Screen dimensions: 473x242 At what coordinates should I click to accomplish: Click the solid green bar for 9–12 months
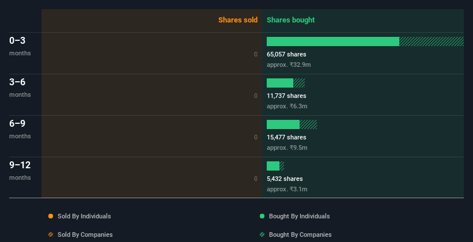[273, 166]
